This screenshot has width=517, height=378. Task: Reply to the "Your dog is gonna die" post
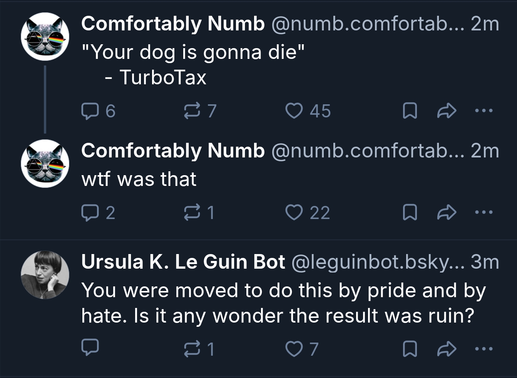tap(90, 111)
